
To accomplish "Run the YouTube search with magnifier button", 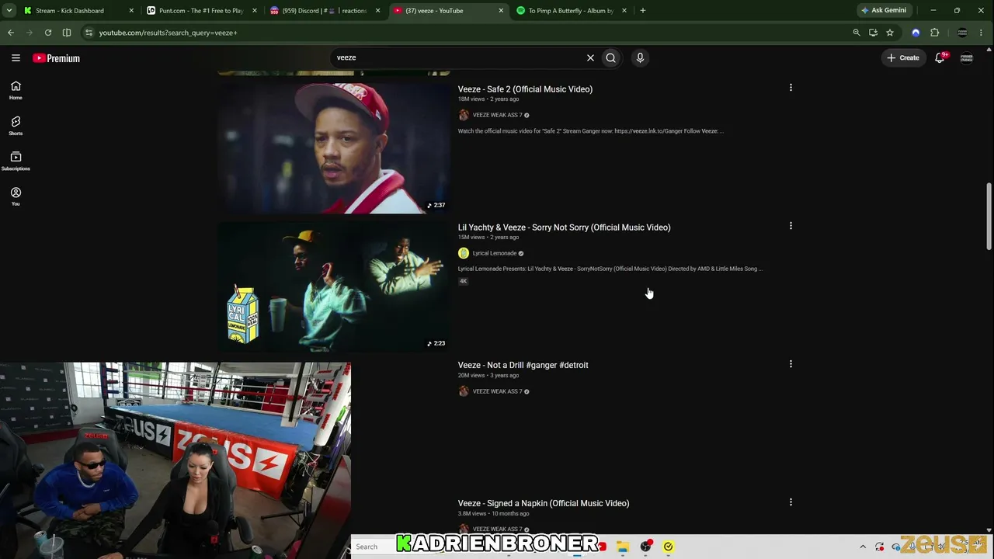I will [x=611, y=57].
